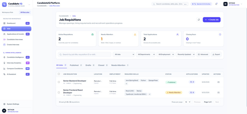Click the Active Requisitions briefcase icon
Screen dimensions: 247x114
(x=93, y=35)
